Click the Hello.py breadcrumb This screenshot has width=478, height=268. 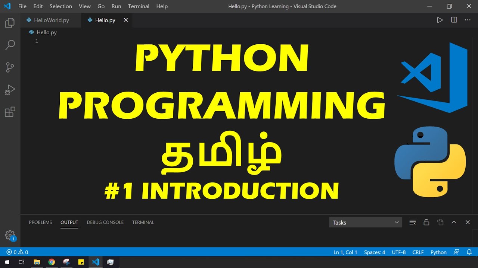coord(43,32)
